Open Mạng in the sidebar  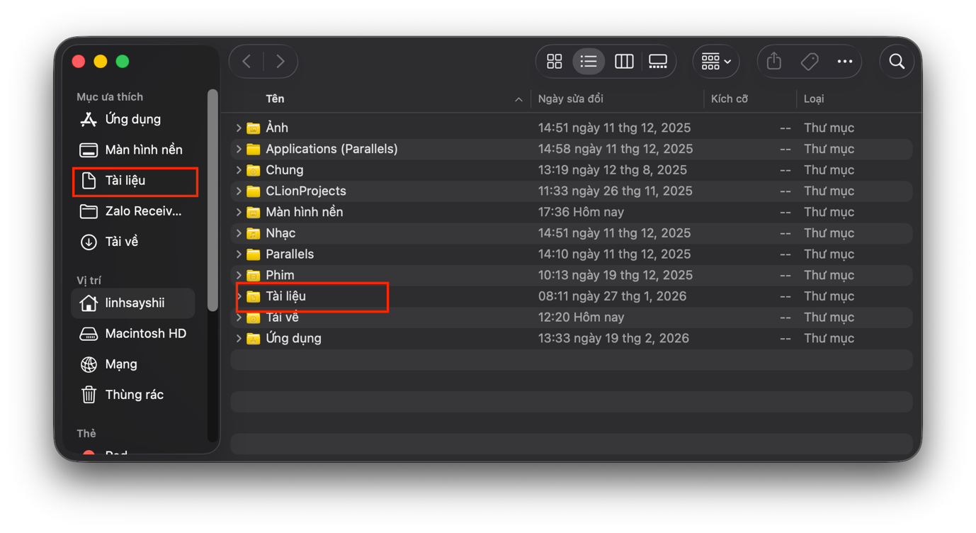tap(133, 364)
